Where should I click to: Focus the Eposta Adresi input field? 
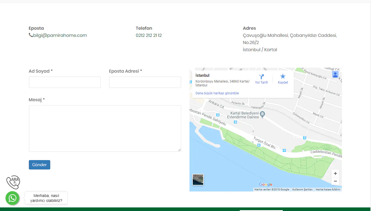coord(145,82)
